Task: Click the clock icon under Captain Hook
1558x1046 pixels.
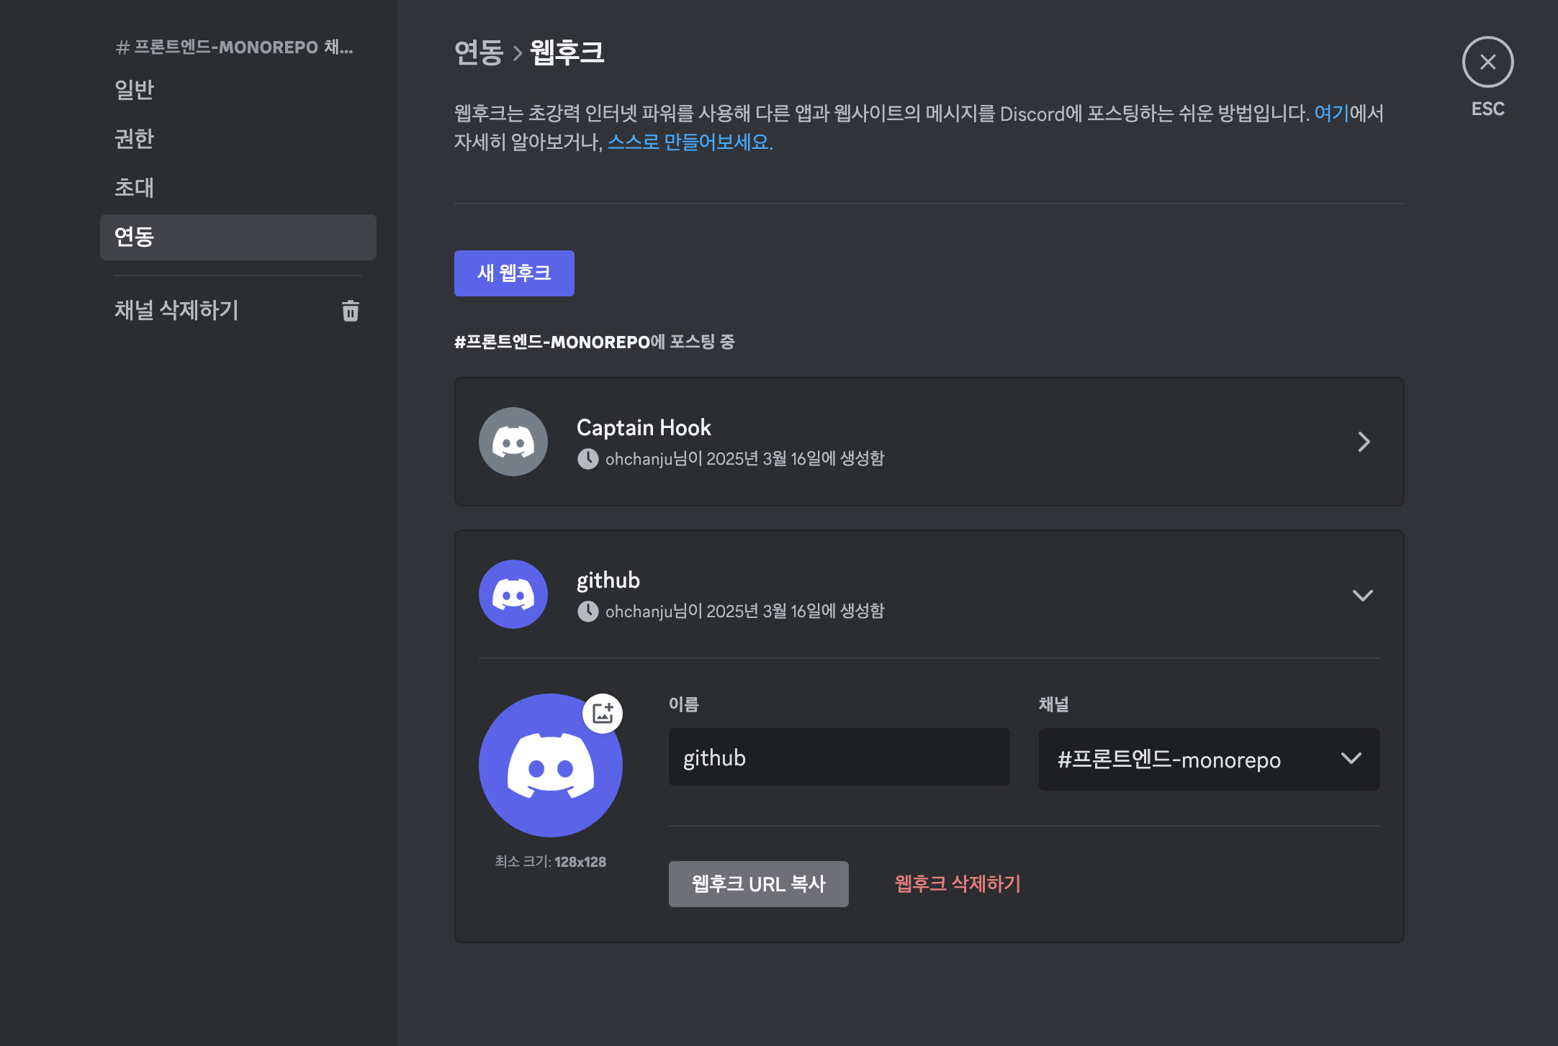Action: coord(587,459)
